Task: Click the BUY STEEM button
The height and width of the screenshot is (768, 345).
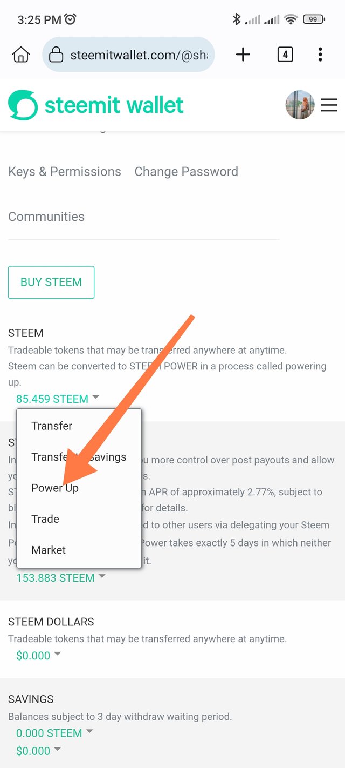Action: point(51,282)
